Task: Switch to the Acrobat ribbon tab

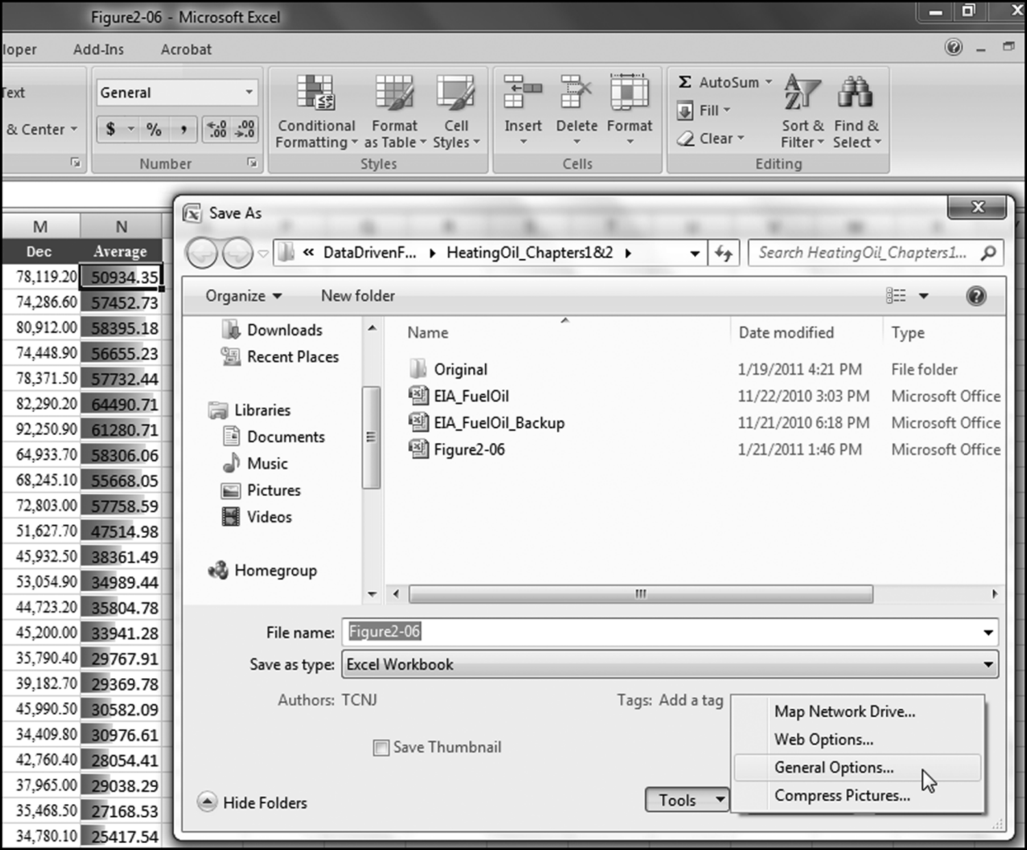Action: click(186, 49)
